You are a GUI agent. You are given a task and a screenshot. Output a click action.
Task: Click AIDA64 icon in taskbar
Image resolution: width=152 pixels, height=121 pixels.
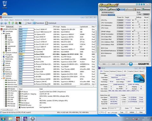click(x=18, y=119)
